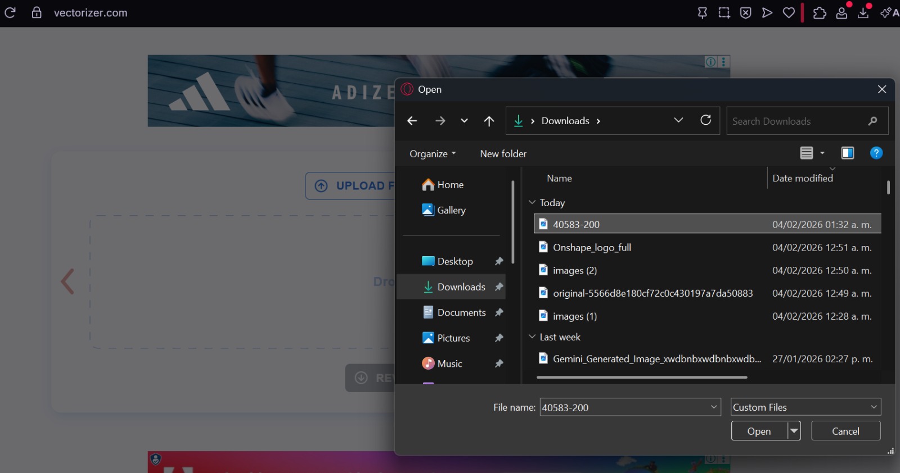This screenshot has width=900, height=473.
Task: Open Documents in the navigation pane
Action: [x=454, y=312]
